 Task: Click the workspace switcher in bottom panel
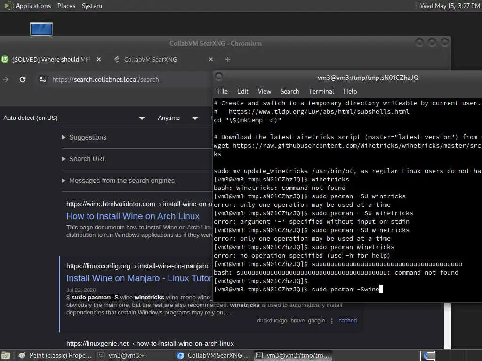point(427,355)
